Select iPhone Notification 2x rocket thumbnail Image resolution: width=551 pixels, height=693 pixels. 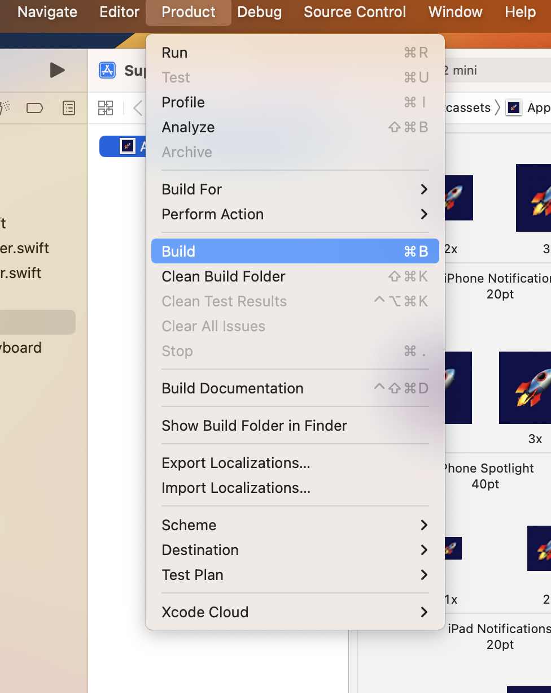click(x=459, y=198)
